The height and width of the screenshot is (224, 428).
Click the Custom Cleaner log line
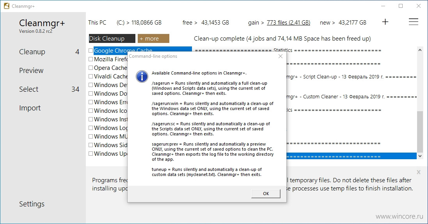click(x=352, y=96)
